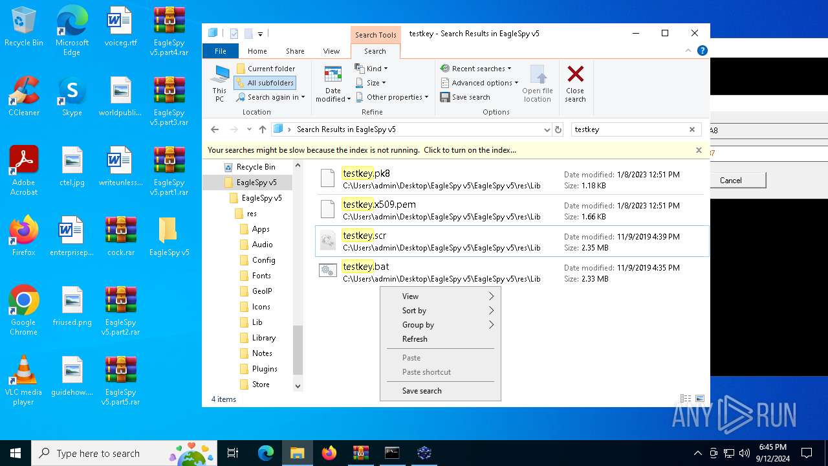Open the Size filter dropdown
828x466 pixels.
[x=371, y=83]
